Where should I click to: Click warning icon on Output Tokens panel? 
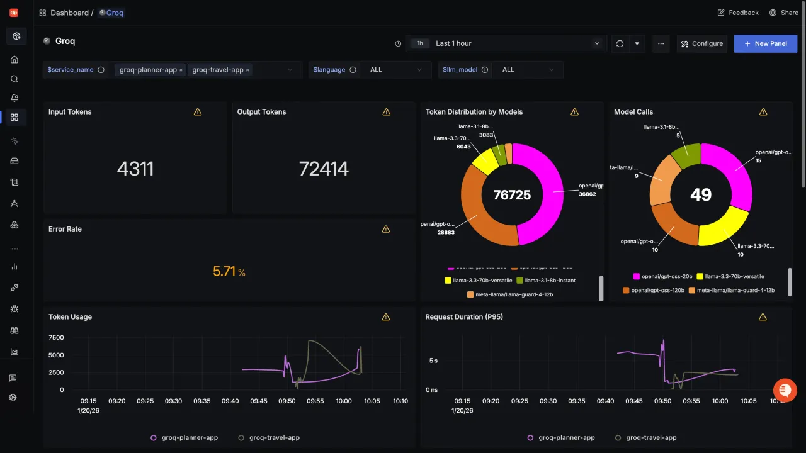(387, 112)
